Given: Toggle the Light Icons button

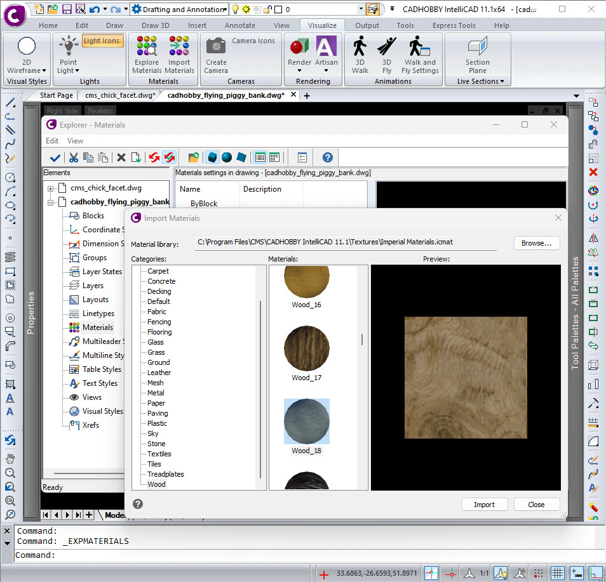Looking at the screenshot, I should click(x=102, y=41).
